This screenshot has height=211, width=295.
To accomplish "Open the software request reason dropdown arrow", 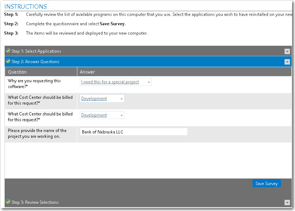I will (x=149, y=82).
